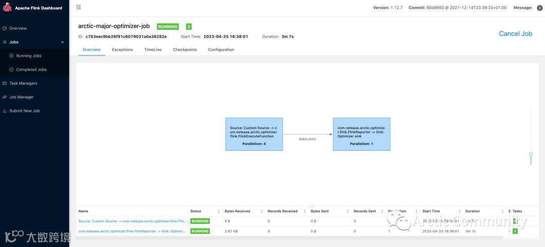Click the Completed Jobs check-circle icon
Screen dimensions: 545x247
pyautogui.click(x=12, y=70)
